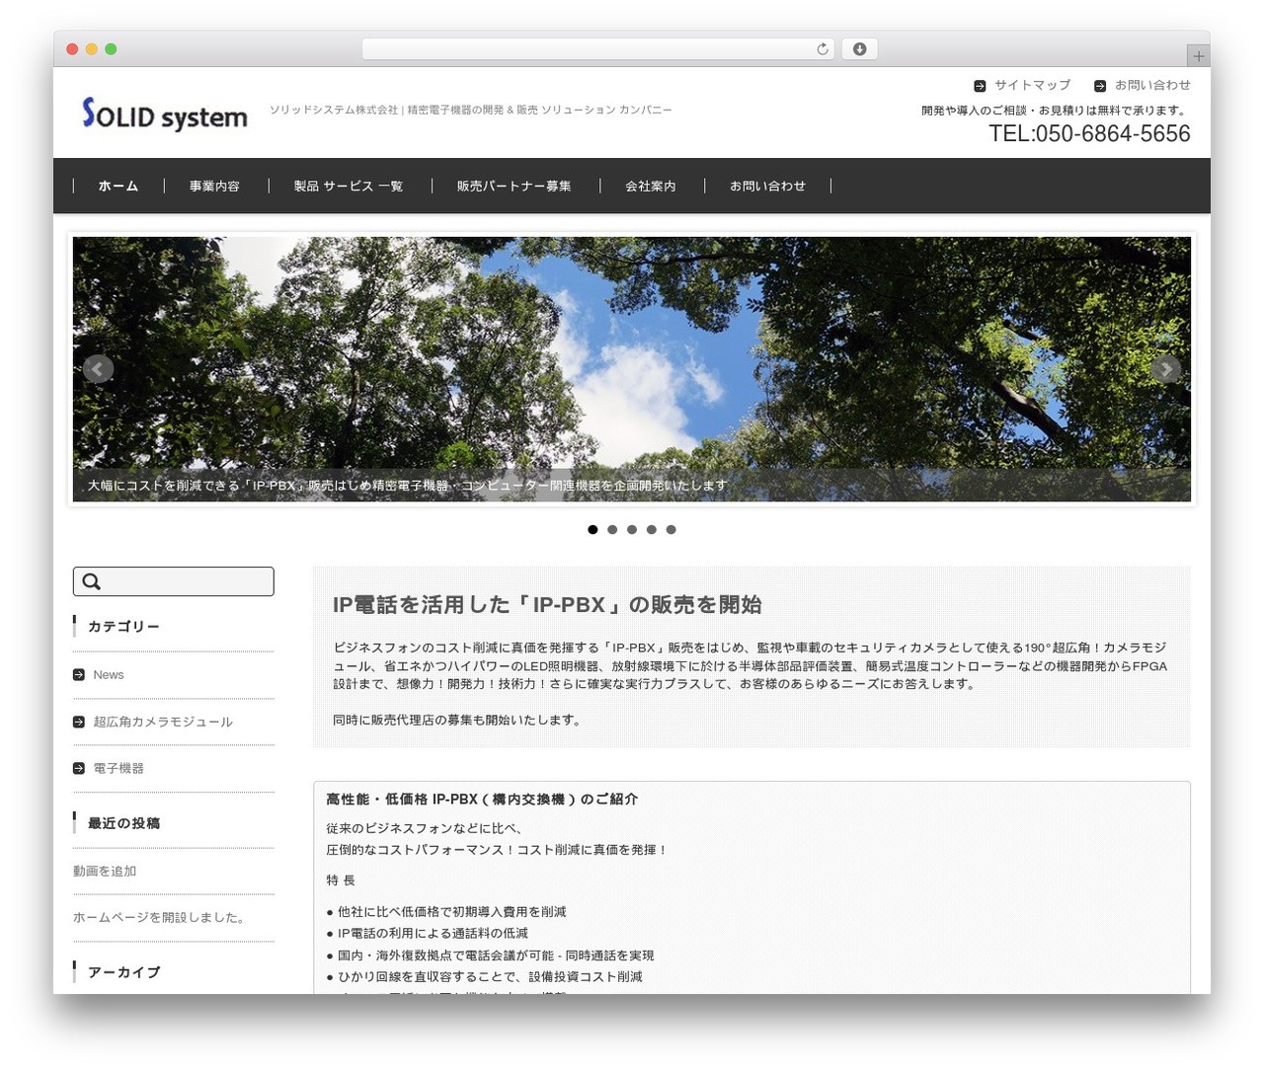1264x1070 pixels.
Task: Open the 製品 サービス 一覧 menu item
Action: click(349, 186)
